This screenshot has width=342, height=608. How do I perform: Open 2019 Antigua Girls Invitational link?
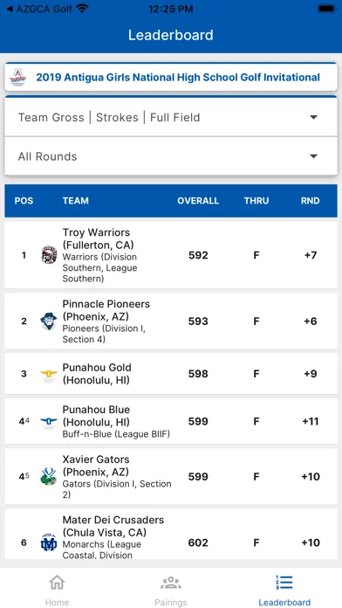point(178,77)
